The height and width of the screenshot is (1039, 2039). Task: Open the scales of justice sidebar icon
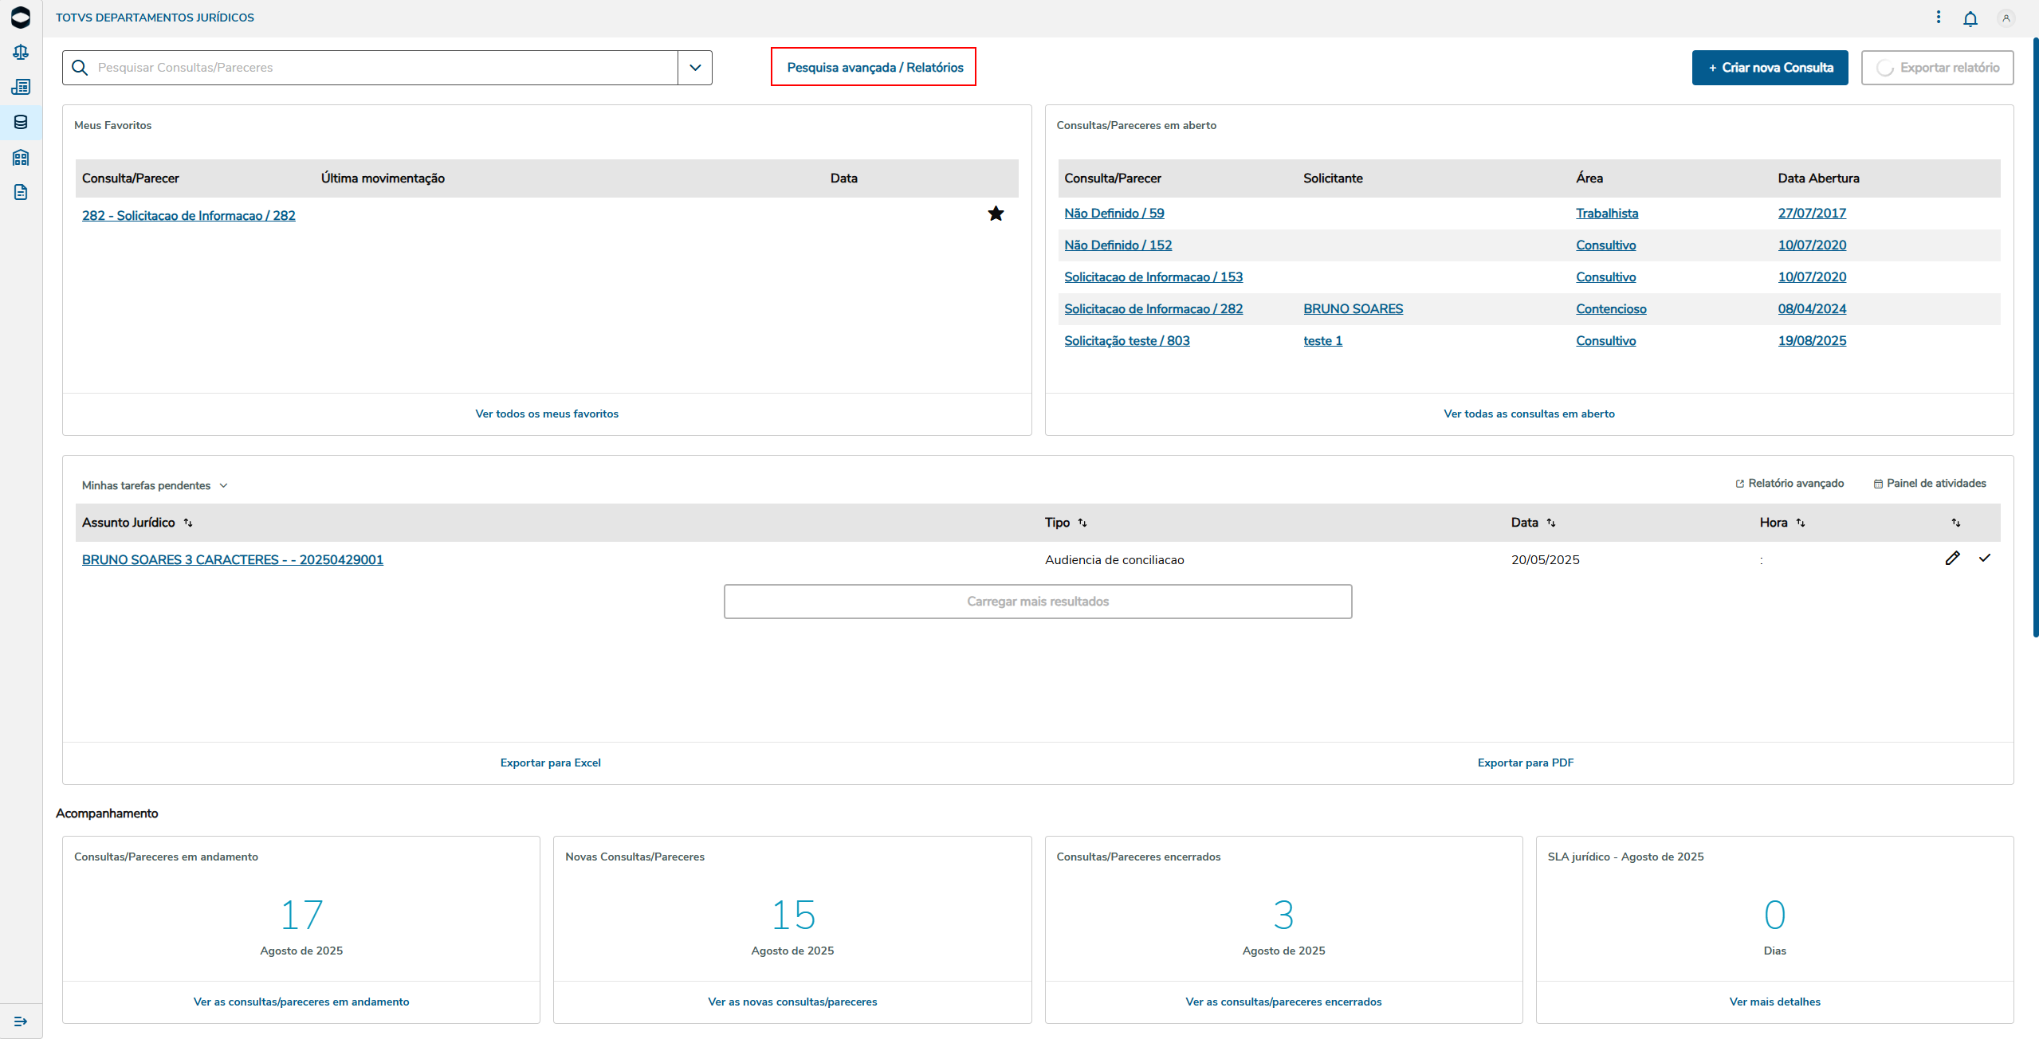[x=21, y=53]
